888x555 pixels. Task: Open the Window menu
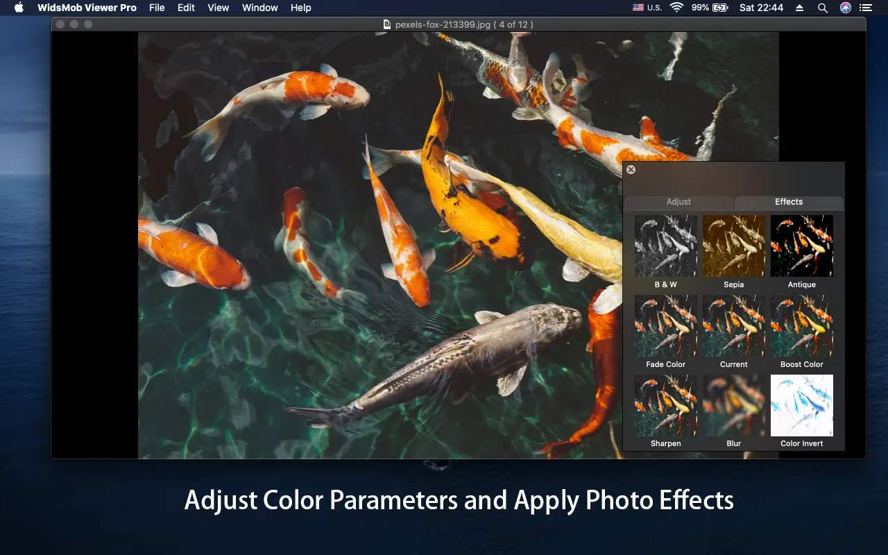260,8
